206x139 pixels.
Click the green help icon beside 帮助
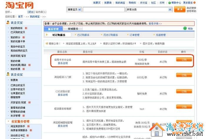pos(185,29)
